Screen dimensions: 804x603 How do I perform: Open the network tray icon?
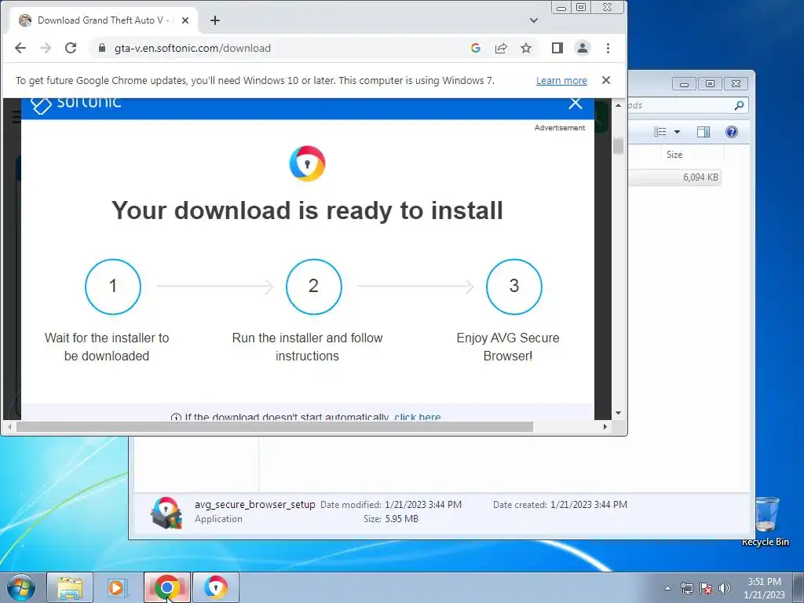686,588
